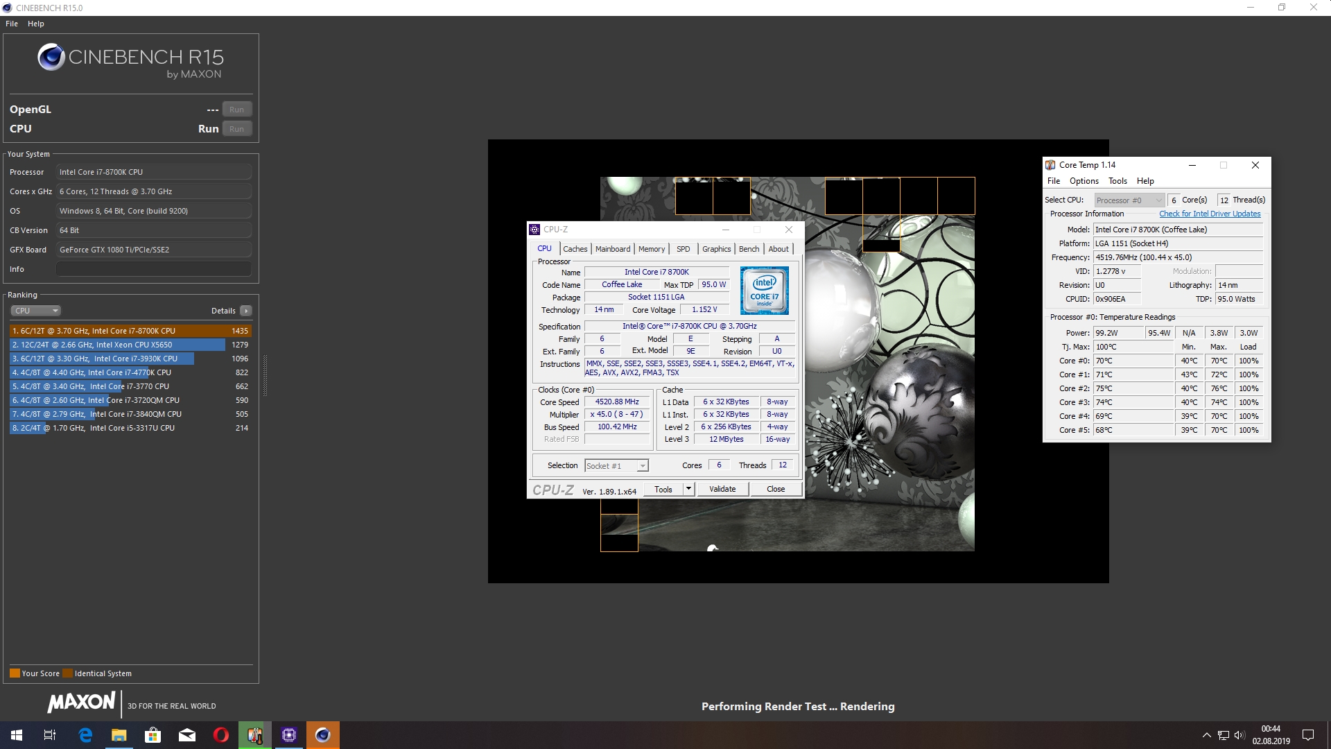Open Task View from taskbar
Image resolution: width=1331 pixels, height=749 pixels.
coord(50,735)
